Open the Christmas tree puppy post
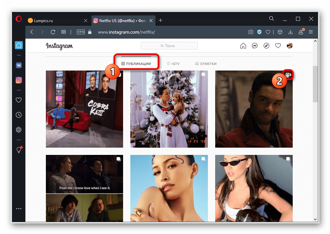 [169, 109]
